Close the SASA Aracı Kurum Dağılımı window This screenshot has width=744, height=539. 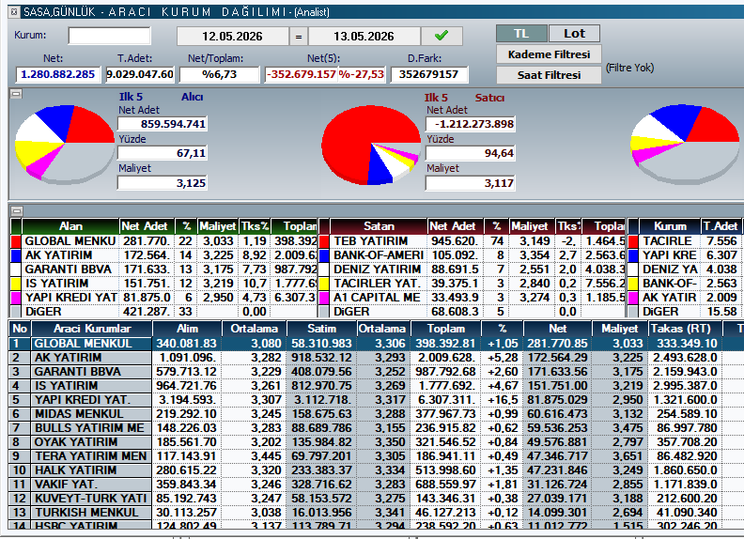click(14, 12)
